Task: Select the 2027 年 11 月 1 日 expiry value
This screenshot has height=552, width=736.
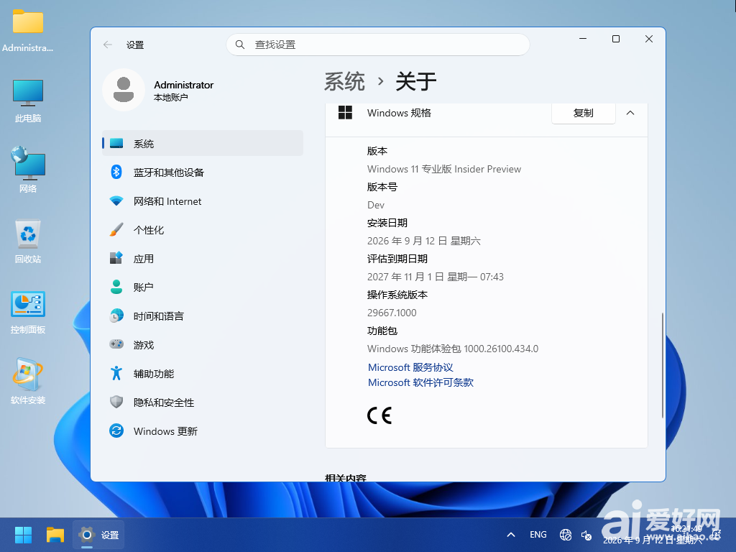Action: point(435,277)
